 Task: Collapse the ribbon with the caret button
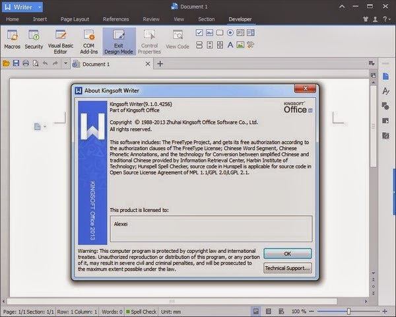pyautogui.click(x=342, y=7)
